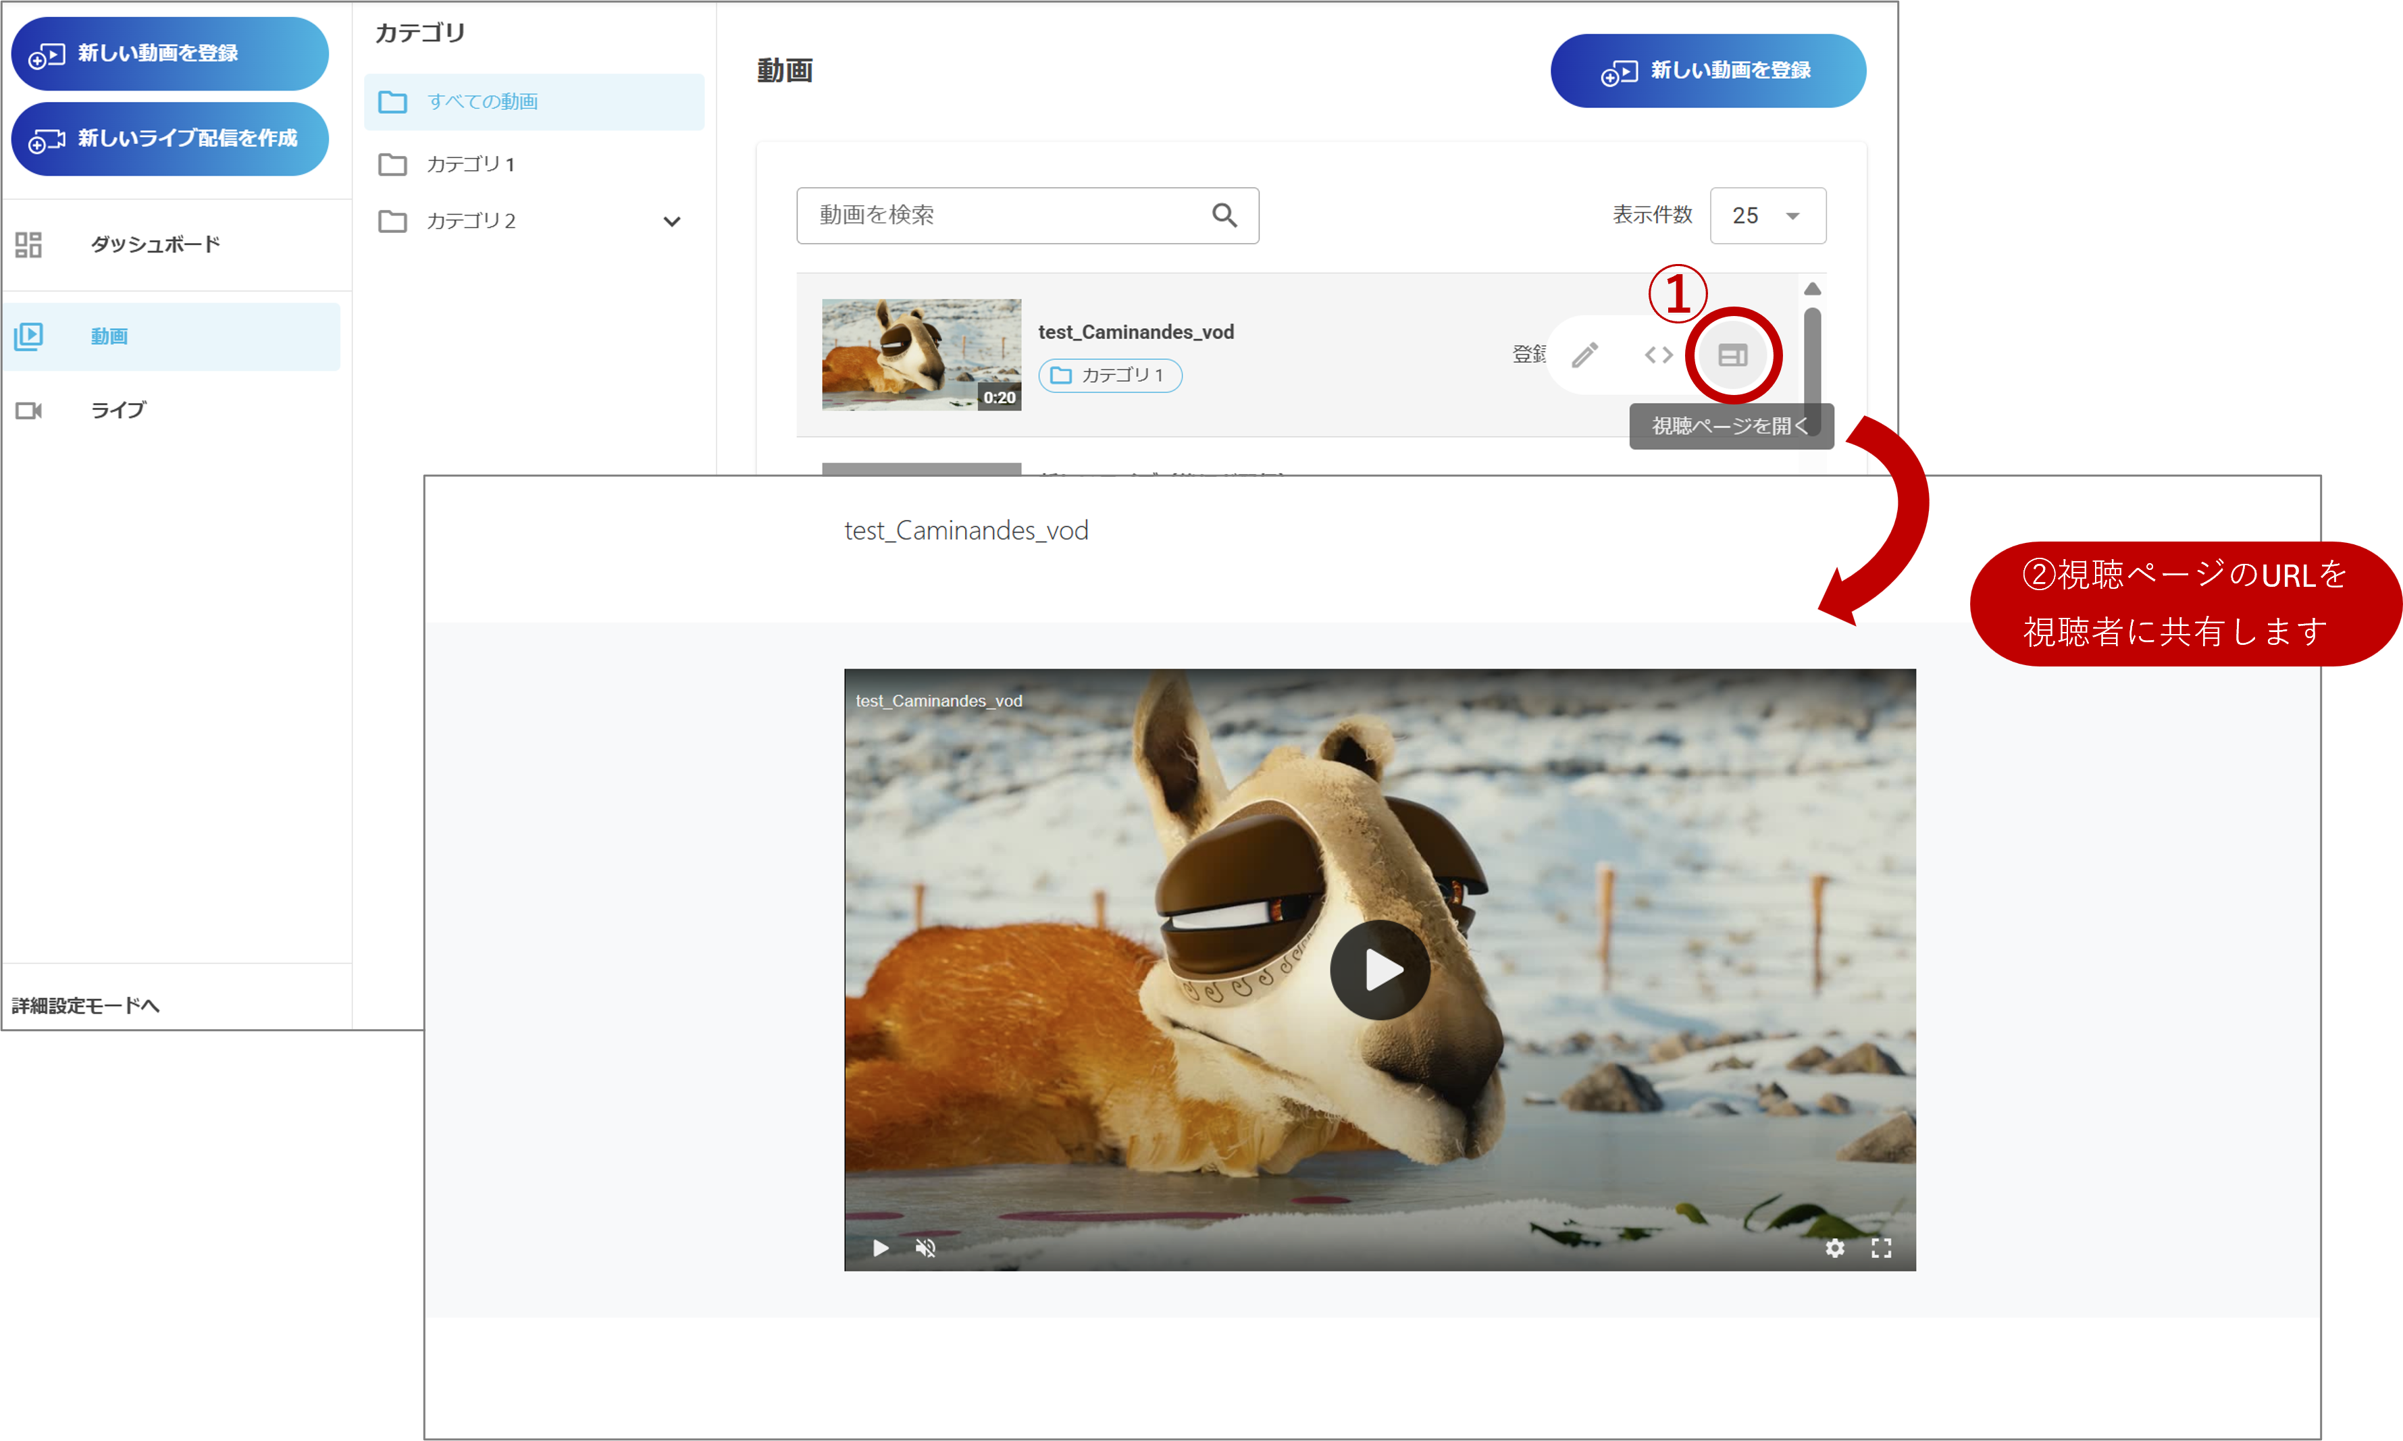2403x1441 pixels.
Task: Open ダッシュボード in the sidebar
Action: click(155, 244)
